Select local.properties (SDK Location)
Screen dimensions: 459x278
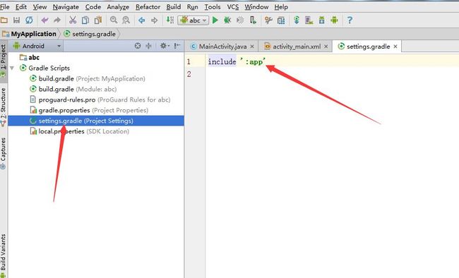(x=79, y=131)
